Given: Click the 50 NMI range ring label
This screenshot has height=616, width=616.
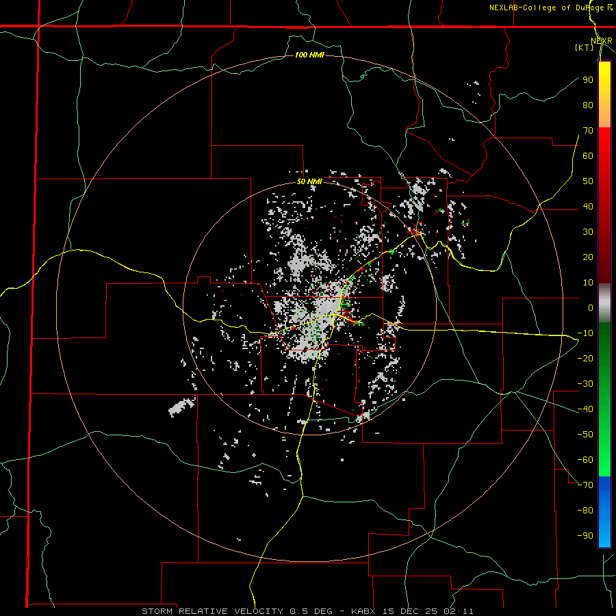Looking at the screenshot, I should (x=309, y=181).
